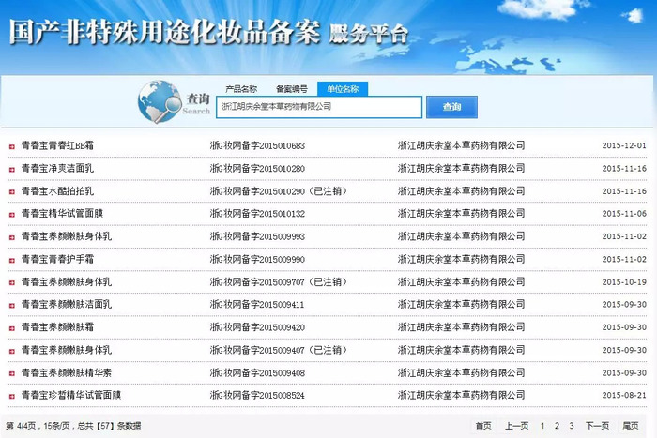Image resolution: width=657 pixels, height=438 pixels.
Task: Click date 2015-10-19
Action: pyautogui.click(x=624, y=282)
